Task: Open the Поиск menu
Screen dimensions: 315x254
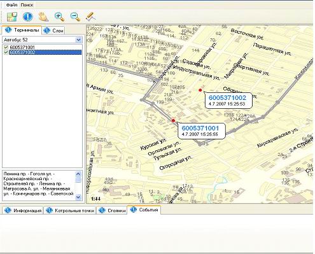Action: [27, 5]
